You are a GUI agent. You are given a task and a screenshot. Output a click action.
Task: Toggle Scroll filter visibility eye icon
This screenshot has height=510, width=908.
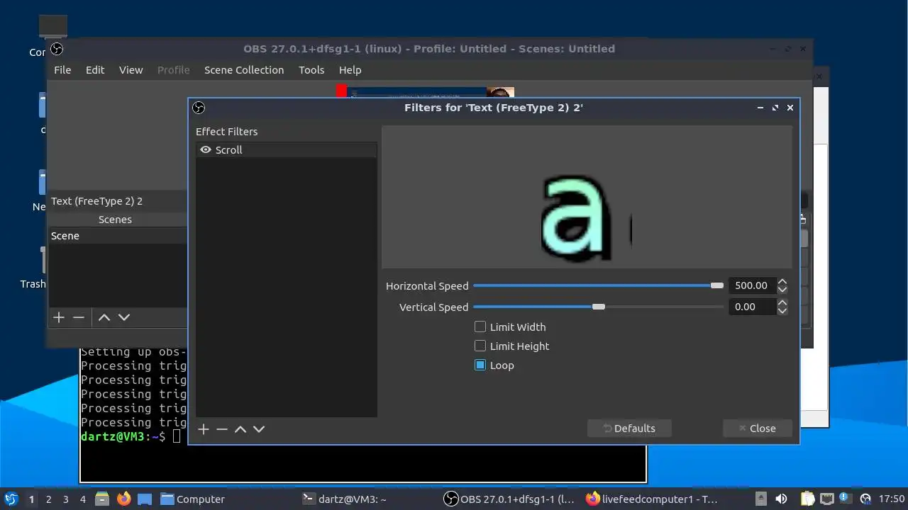pos(206,150)
